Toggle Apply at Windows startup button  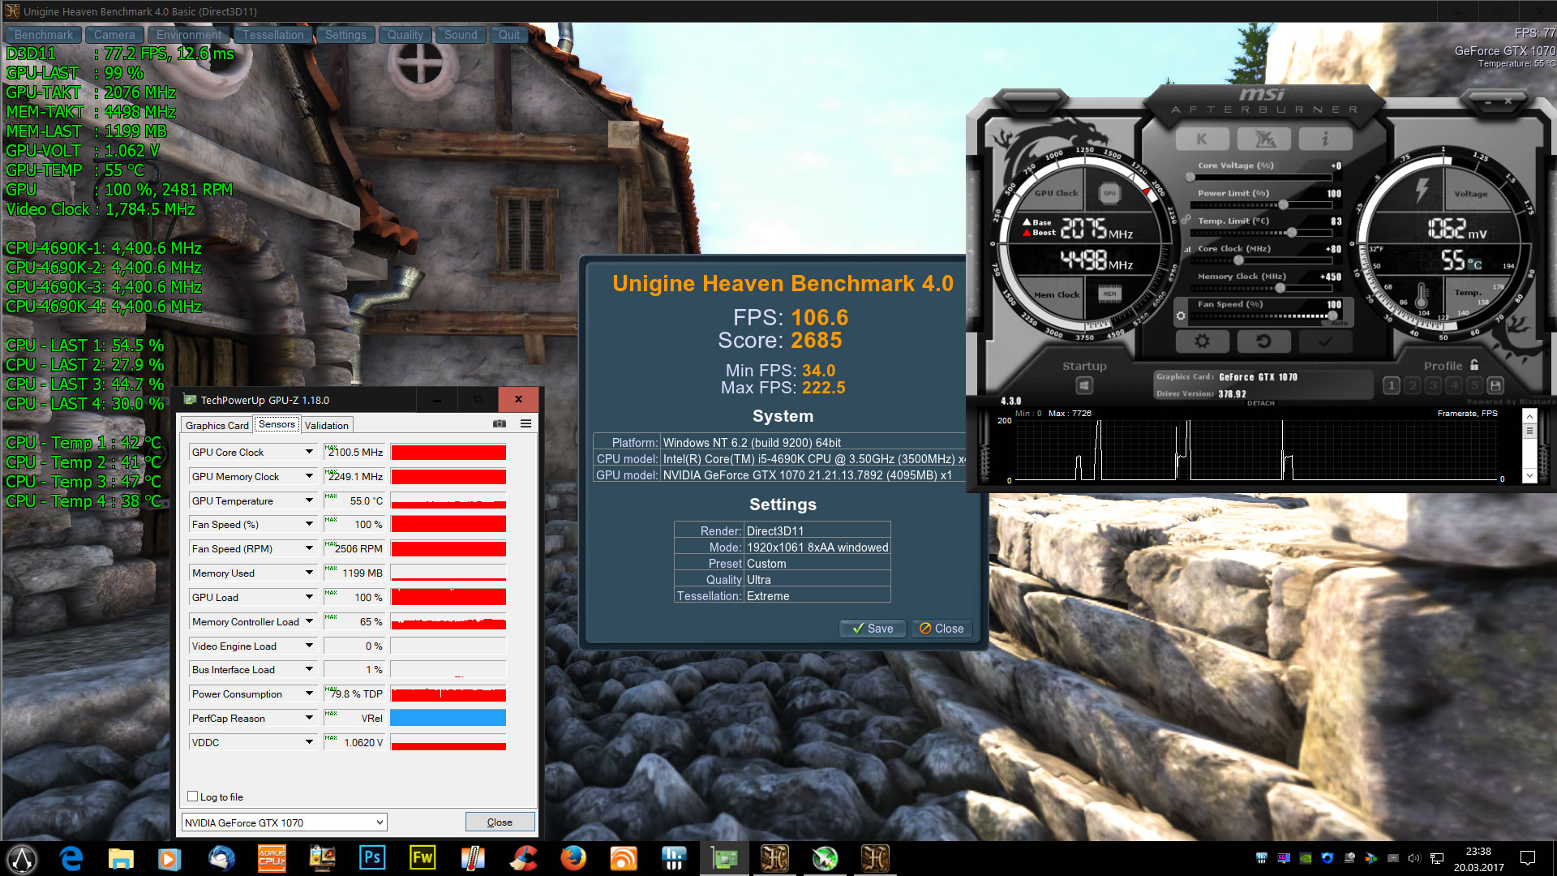coord(1084,386)
